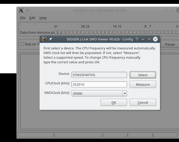Click the Config dialog title text

(x=100, y=39)
